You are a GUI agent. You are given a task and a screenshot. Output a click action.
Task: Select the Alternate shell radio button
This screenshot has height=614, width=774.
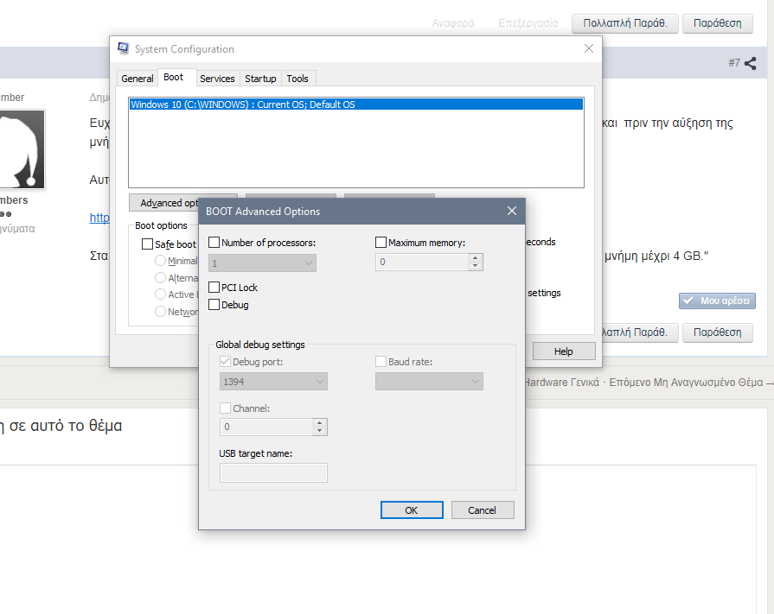160,277
